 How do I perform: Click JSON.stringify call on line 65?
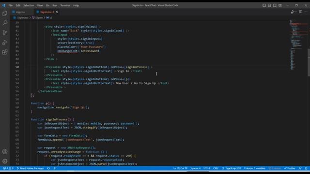100,128
